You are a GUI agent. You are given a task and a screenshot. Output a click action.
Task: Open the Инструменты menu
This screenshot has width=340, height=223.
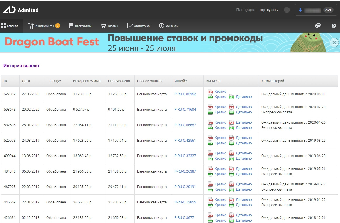[x=44, y=26]
